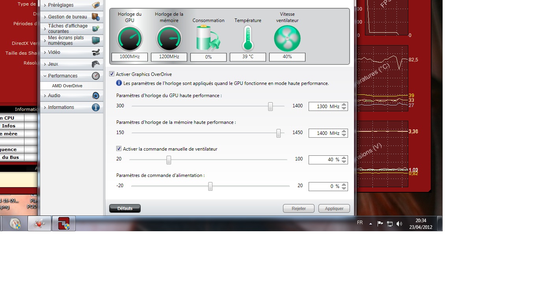Expand the Tâches d'affichage courantes section
536x302 pixels.
click(x=67, y=29)
